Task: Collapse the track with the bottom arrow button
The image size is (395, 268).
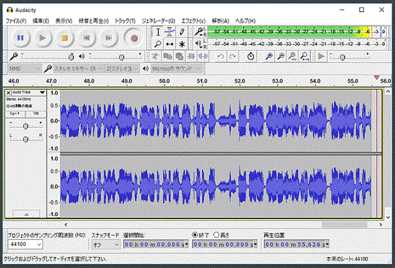Action: 26,214
